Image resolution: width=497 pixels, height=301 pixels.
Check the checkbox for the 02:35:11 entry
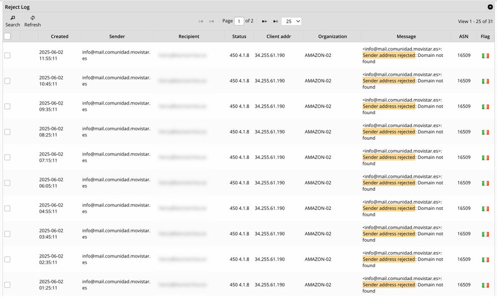[x=7, y=259]
